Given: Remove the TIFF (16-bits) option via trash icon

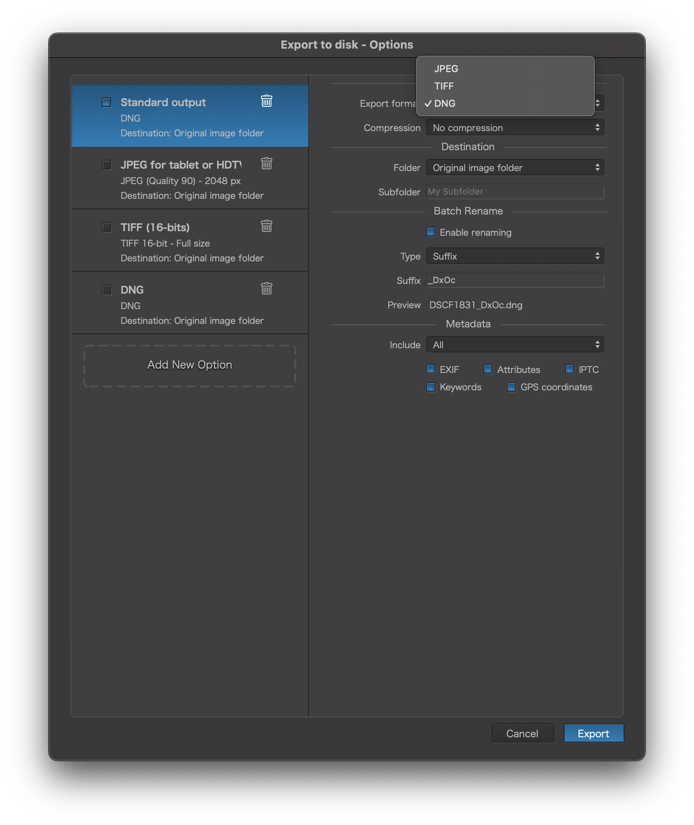Looking at the screenshot, I should pyautogui.click(x=266, y=226).
